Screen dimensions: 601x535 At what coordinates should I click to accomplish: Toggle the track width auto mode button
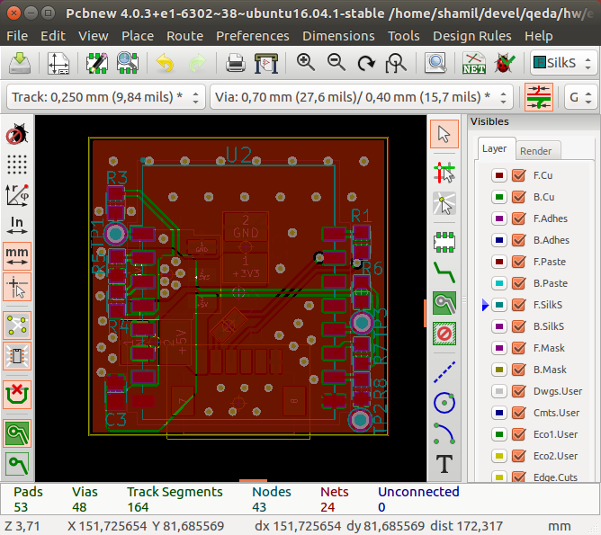click(x=539, y=97)
